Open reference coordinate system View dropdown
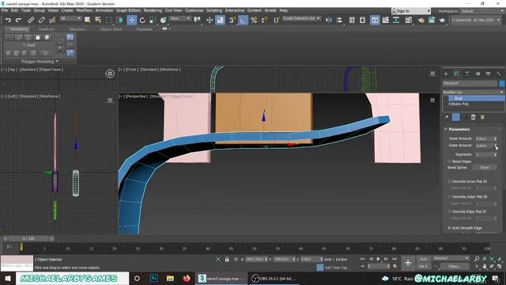 (x=180, y=19)
